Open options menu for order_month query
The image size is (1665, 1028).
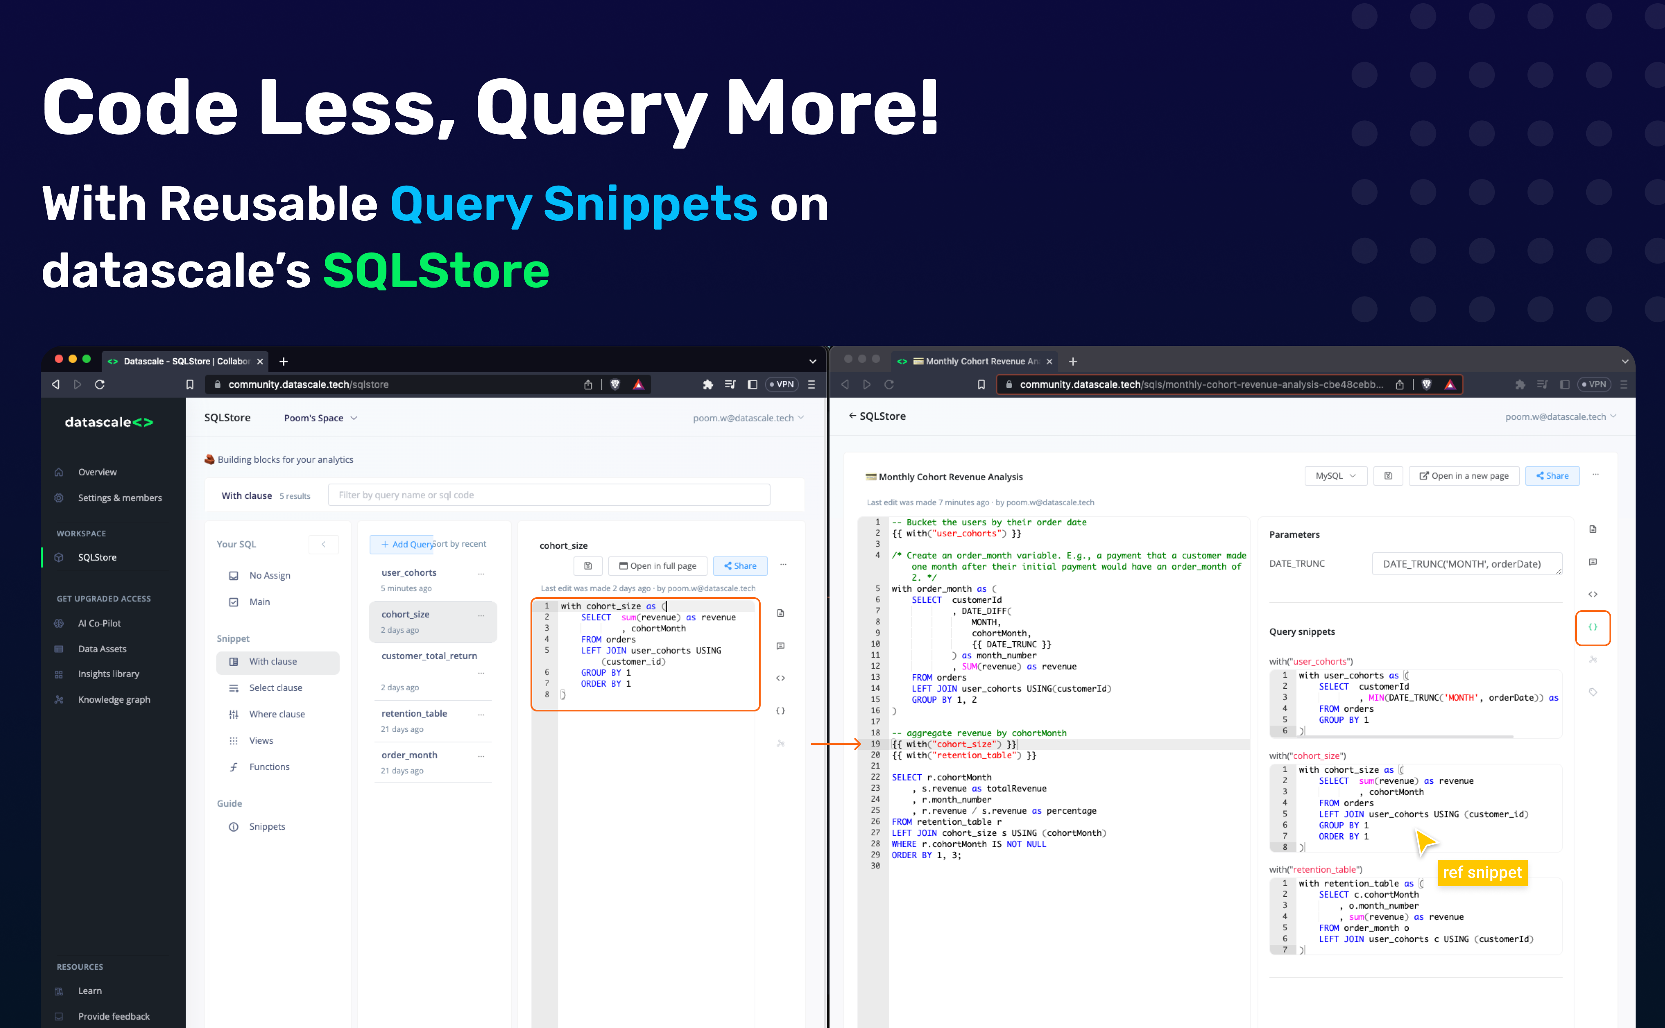[481, 756]
